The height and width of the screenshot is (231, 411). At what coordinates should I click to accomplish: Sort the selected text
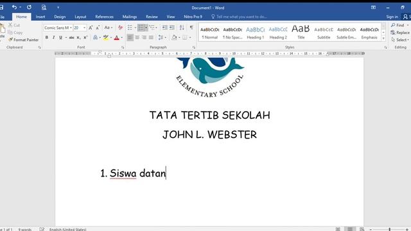(x=182, y=28)
